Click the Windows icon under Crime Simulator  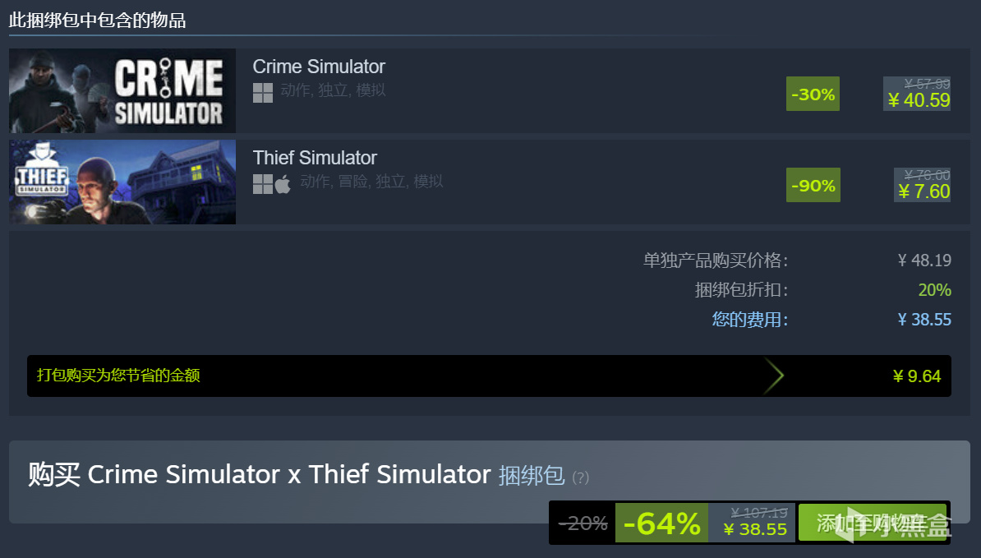[263, 93]
